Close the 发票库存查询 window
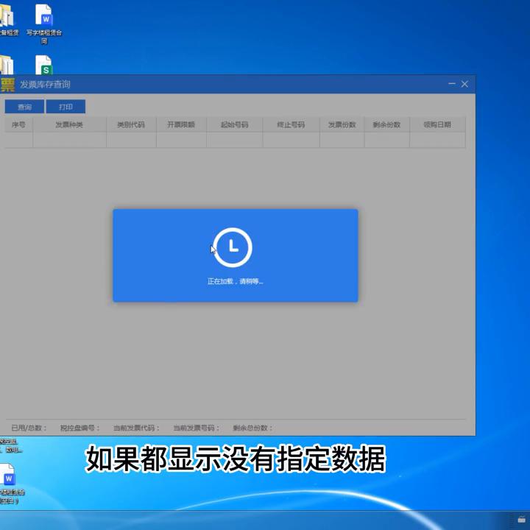Image resolution: width=530 pixels, height=530 pixels. pos(464,84)
